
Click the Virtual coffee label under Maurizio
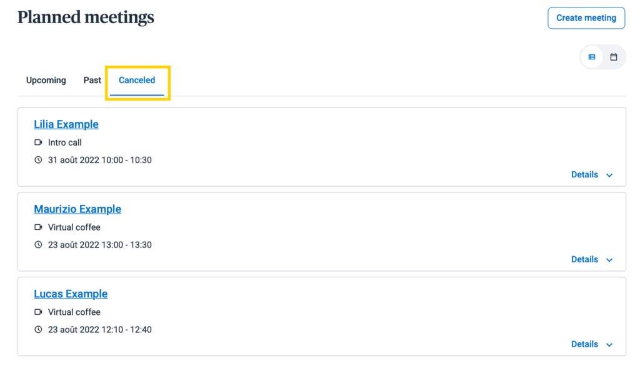coord(74,227)
